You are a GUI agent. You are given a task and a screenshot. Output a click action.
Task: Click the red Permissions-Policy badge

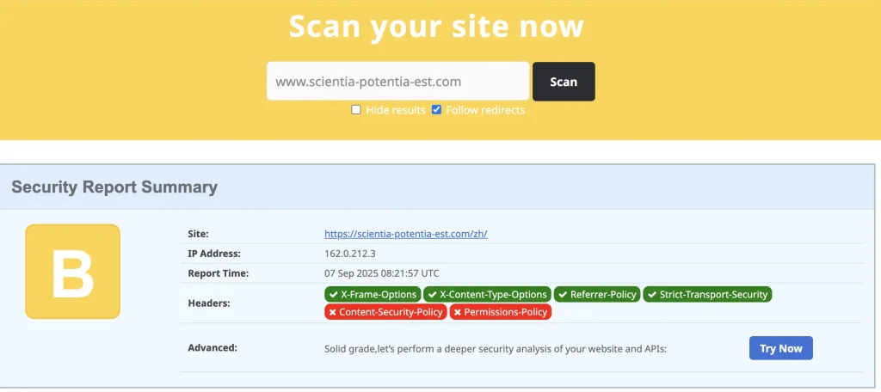tap(501, 312)
